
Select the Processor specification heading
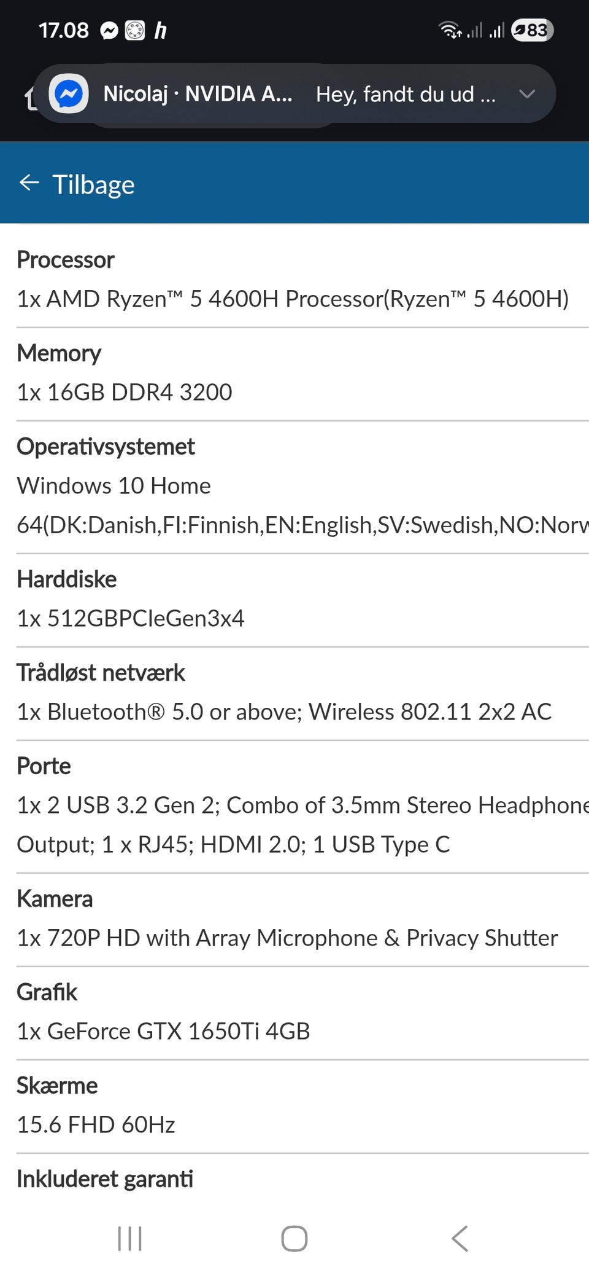66,260
